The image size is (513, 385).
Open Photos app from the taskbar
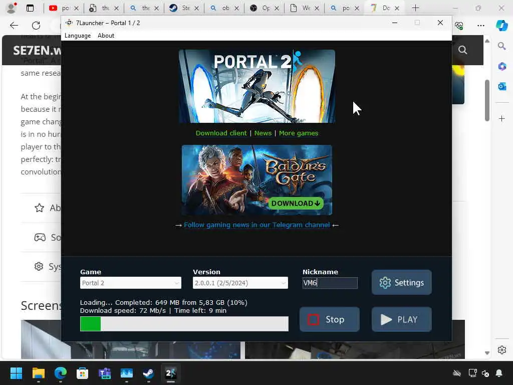[127, 373]
